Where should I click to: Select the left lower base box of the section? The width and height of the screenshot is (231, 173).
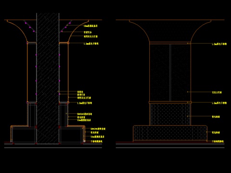point(24,134)
